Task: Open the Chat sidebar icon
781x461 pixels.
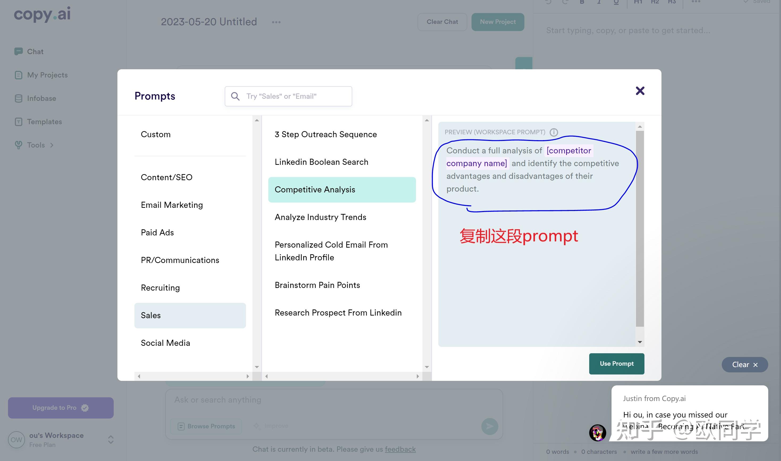Action: 18,51
